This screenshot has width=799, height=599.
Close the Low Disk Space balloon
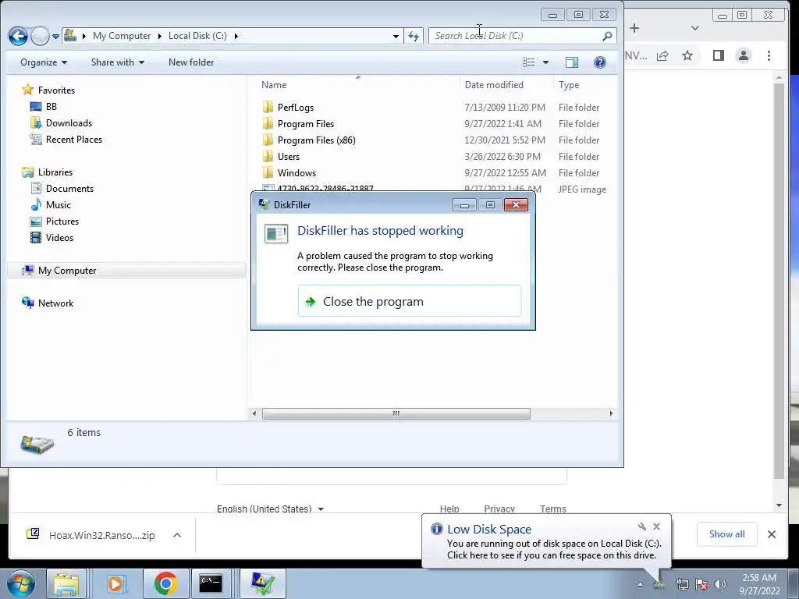[x=656, y=526]
